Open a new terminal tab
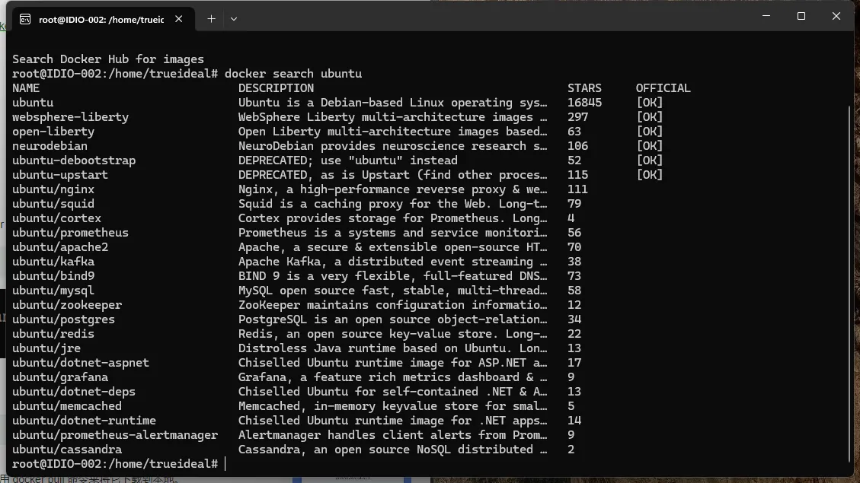Image resolution: width=860 pixels, height=483 pixels. point(211,19)
